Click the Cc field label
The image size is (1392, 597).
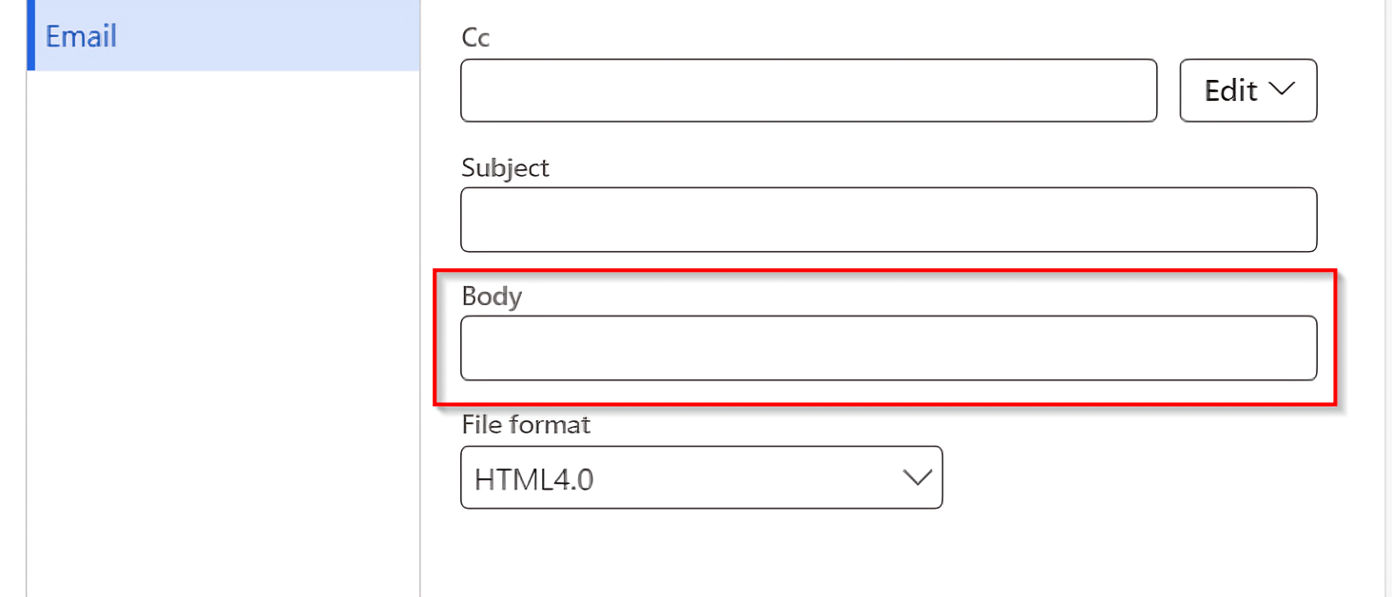[473, 38]
